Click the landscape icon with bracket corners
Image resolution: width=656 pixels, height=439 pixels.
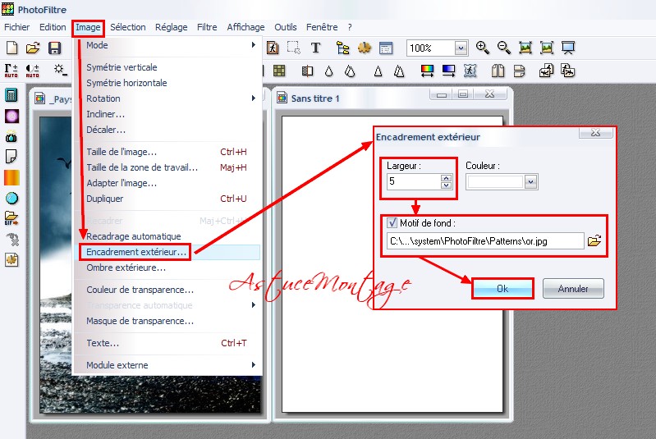click(x=546, y=48)
